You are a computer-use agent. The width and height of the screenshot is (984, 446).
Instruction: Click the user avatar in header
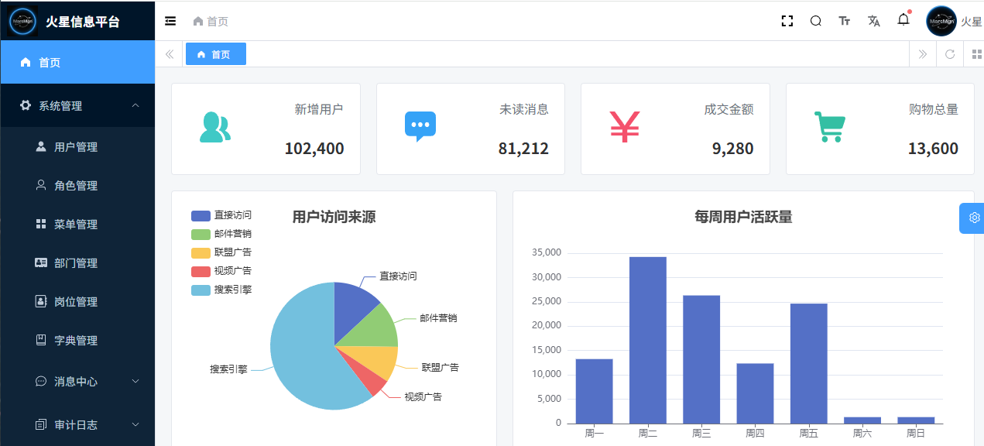pos(941,22)
